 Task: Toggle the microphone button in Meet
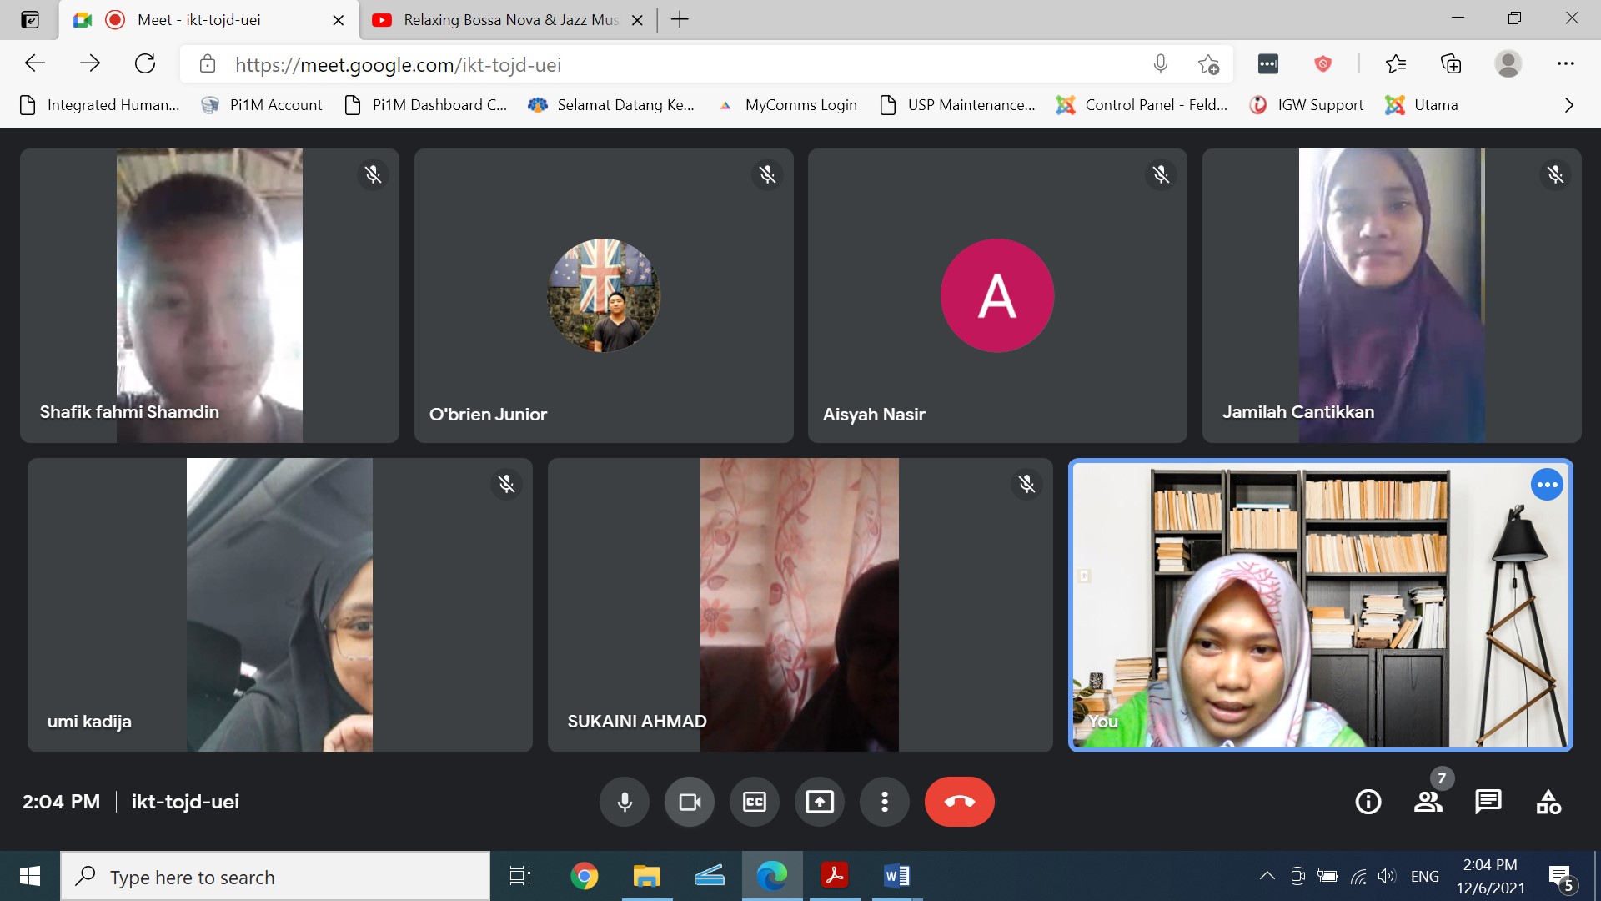[x=624, y=802]
